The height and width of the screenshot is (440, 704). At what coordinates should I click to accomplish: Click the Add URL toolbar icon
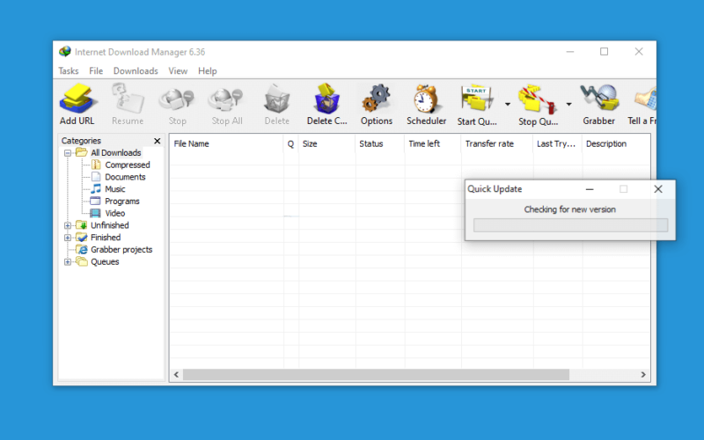(x=77, y=99)
